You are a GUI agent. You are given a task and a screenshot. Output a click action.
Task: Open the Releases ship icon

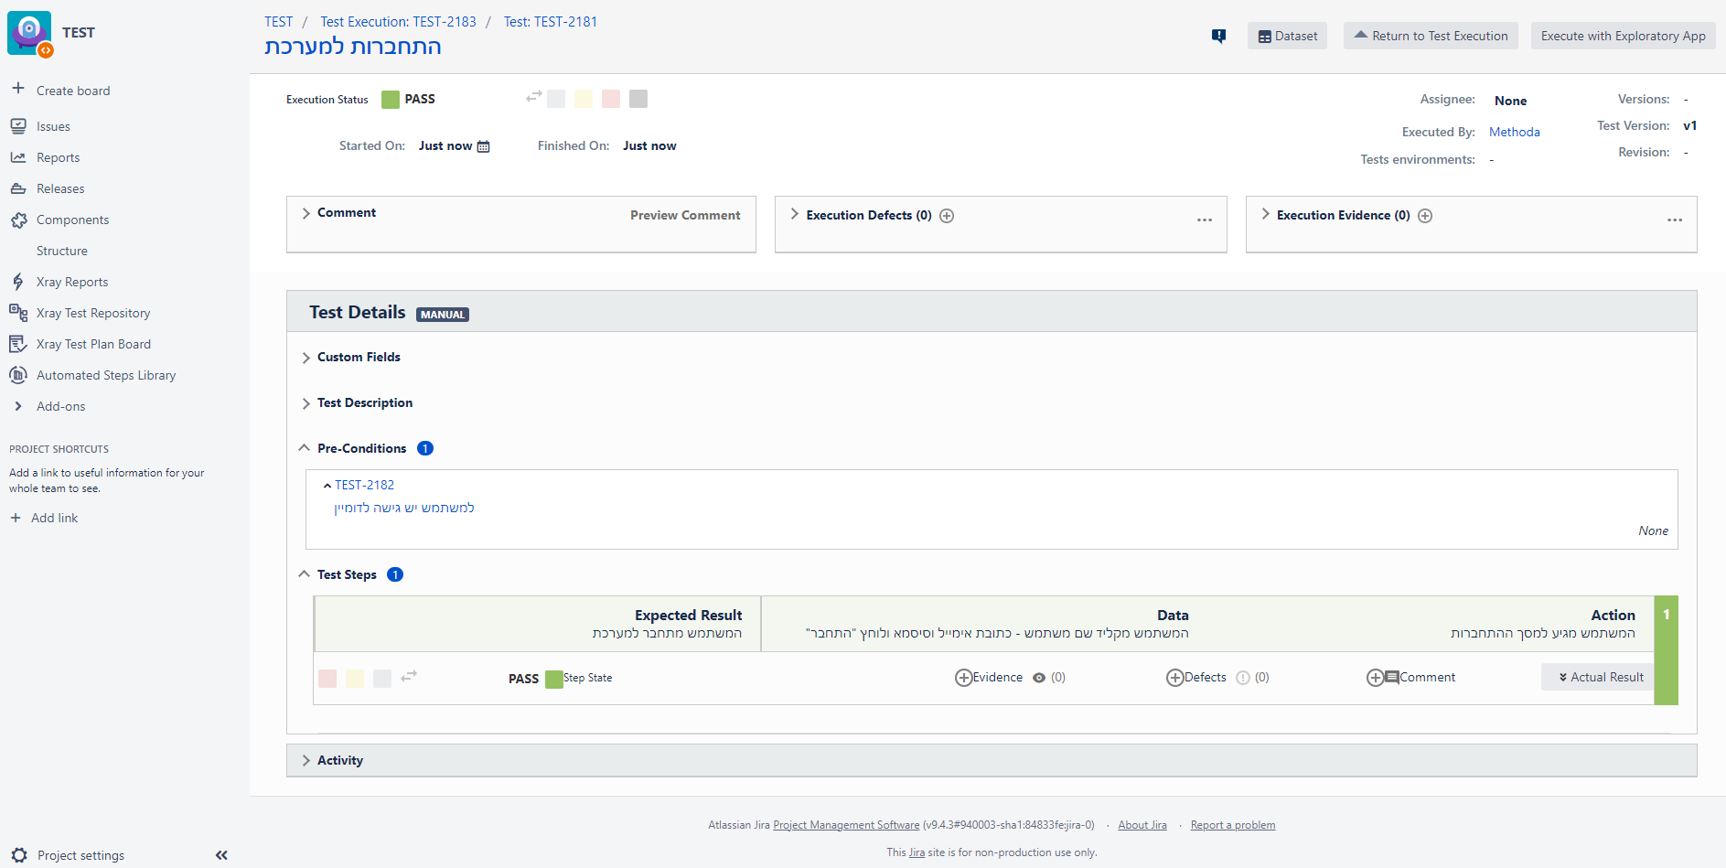point(18,188)
